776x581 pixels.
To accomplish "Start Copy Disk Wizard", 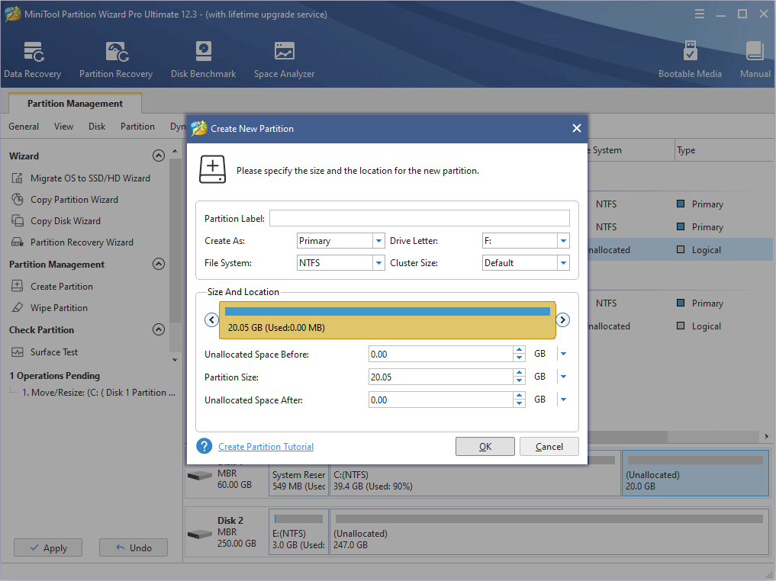I will [56, 220].
